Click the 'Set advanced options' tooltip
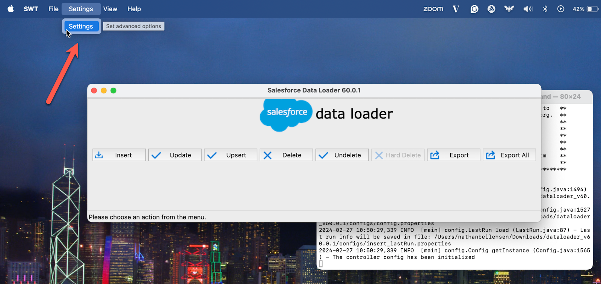Viewport: 601px width, 284px height. [x=134, y=26]
